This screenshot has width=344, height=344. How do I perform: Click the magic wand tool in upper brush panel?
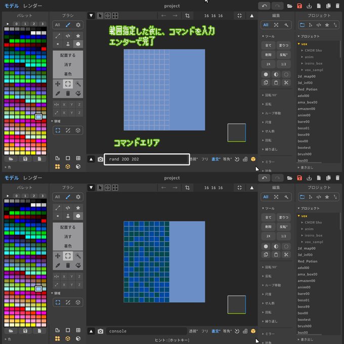(78, 84)
